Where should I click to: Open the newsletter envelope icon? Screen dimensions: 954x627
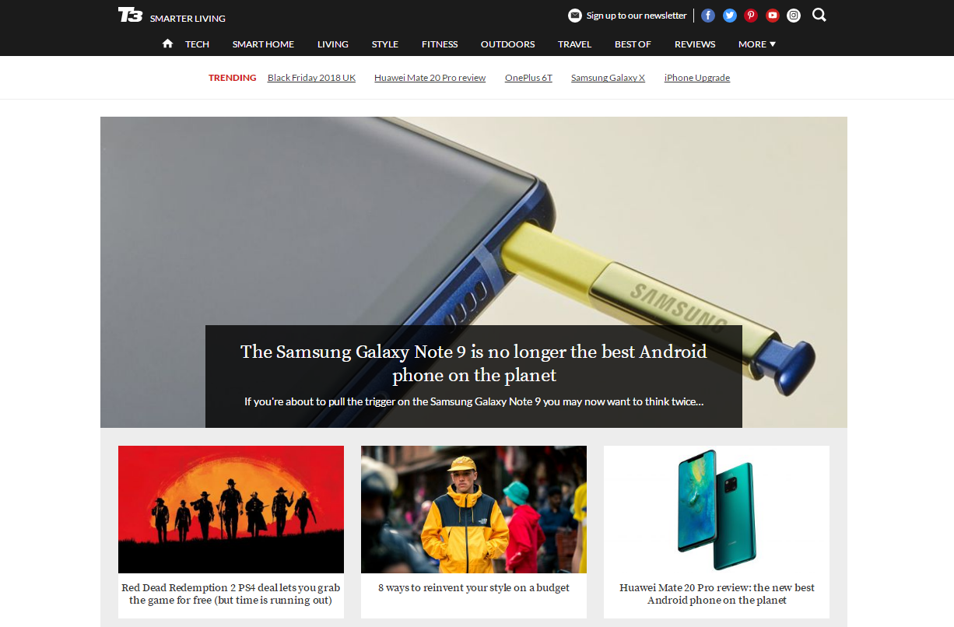[575, 16]
